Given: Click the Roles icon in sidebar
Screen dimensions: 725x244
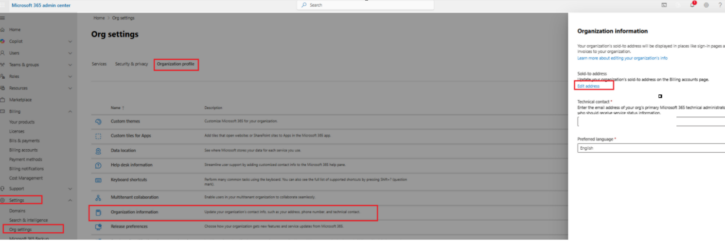Looking at the screenshot, I should [x=3, y=76].
